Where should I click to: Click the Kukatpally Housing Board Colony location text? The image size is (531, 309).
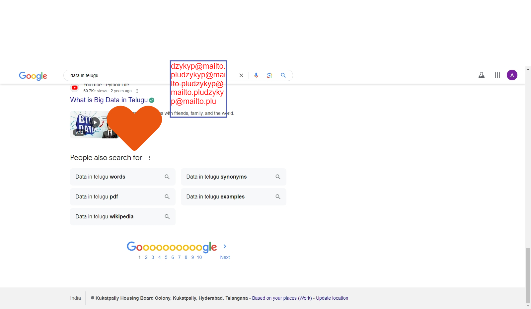tap(172, 298)
